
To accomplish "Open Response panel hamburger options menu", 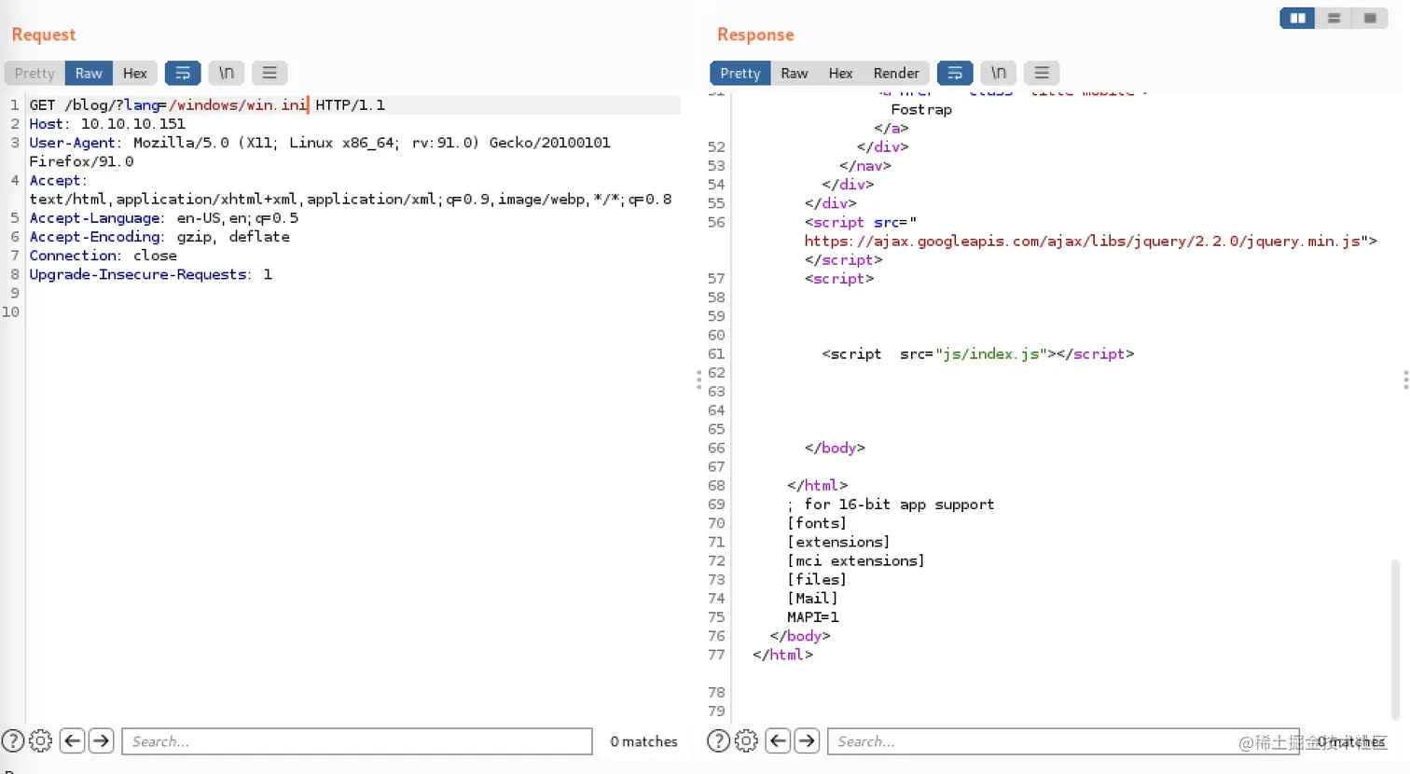I will [x=1042, y=73].
